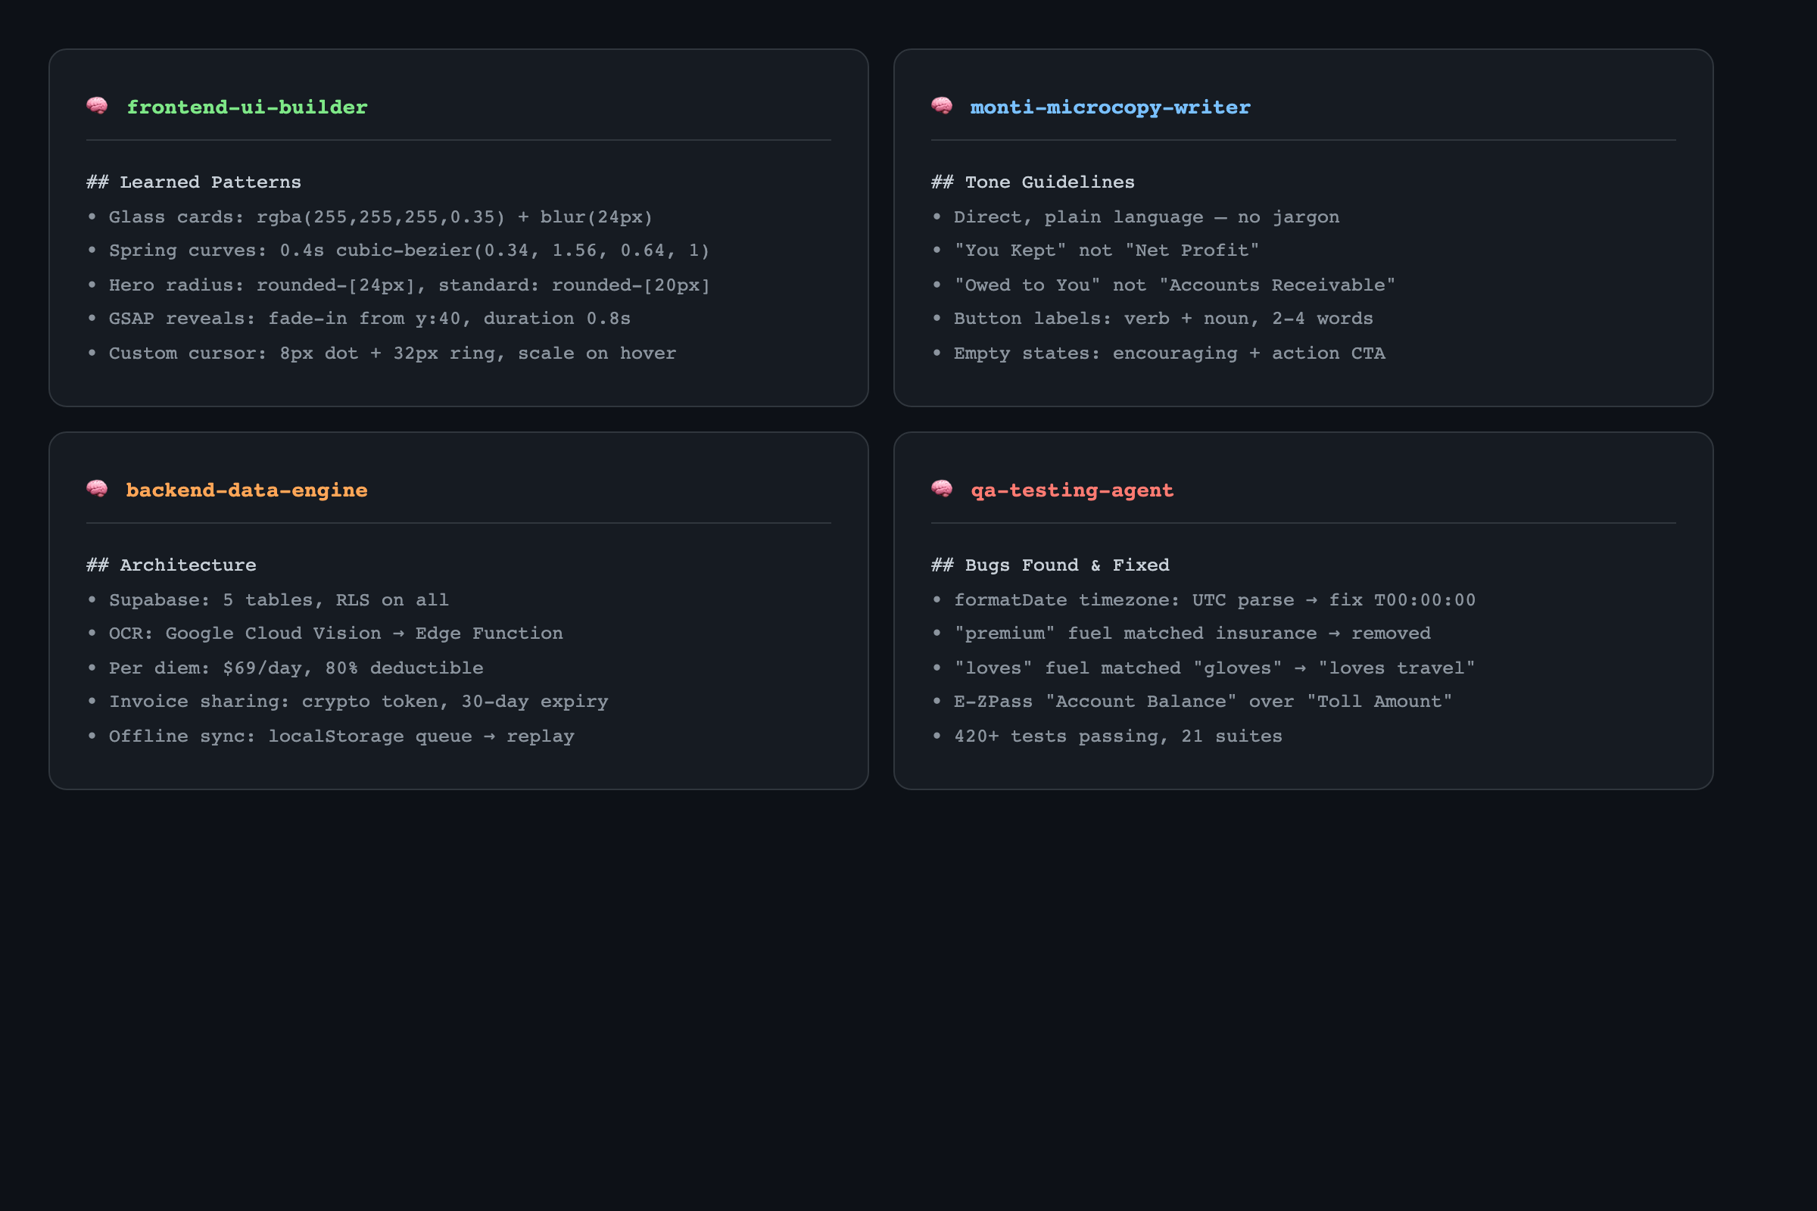The height and width of the screenshot is (1211, 1817).
Task: Open the frontend-ui-builder title
Action: pyautogui.click(x=247, y=107)
